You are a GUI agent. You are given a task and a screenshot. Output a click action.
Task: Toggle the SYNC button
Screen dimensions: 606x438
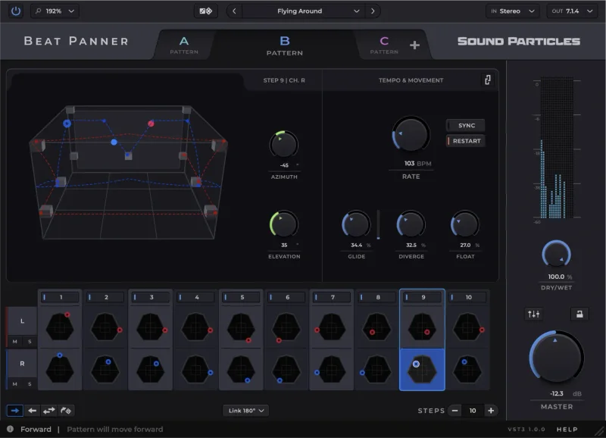(466, 125)
